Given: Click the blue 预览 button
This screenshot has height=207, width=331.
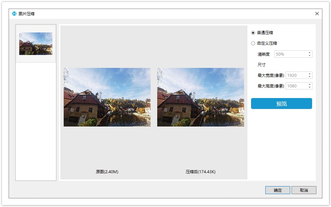Looking at the screenshot, I should 281,103.
